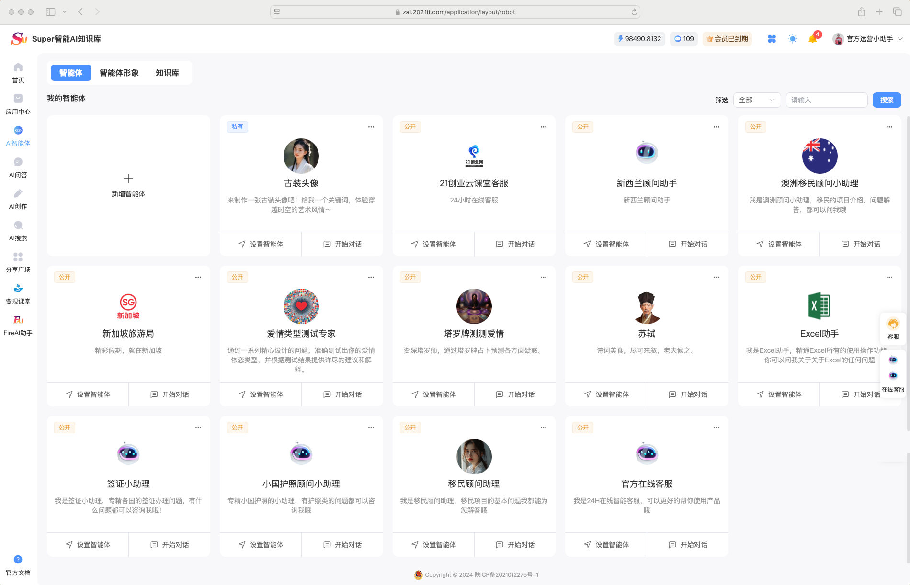Open FireAI助手 in the sidebar
This screenshot has width=910, height=585.
(18, 325)
